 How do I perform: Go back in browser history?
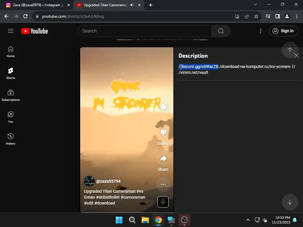tap(7, 17)
